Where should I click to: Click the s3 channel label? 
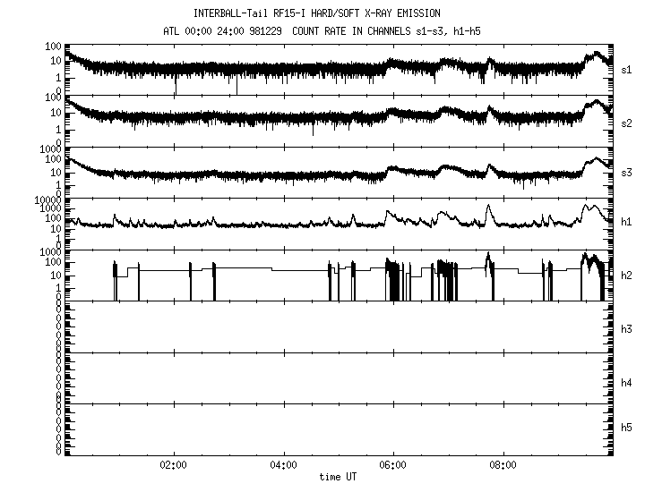pyautogui.click(x=626, y=173)
